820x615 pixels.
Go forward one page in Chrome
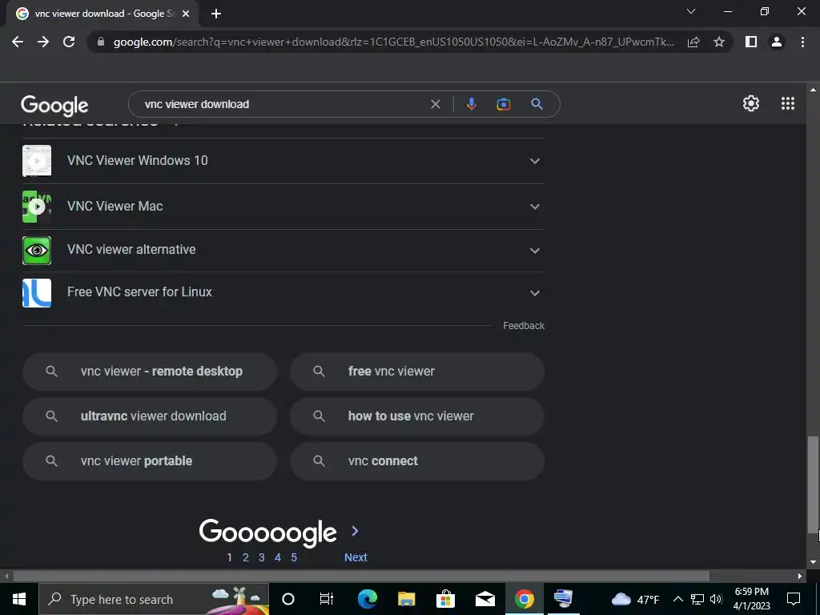click(43, 42)
